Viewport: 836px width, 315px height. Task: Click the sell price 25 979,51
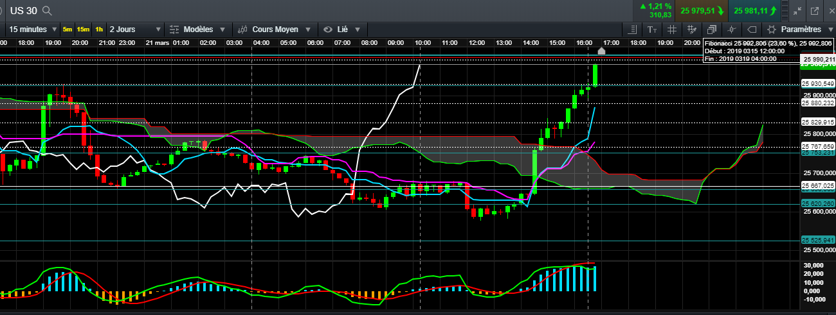702,10
